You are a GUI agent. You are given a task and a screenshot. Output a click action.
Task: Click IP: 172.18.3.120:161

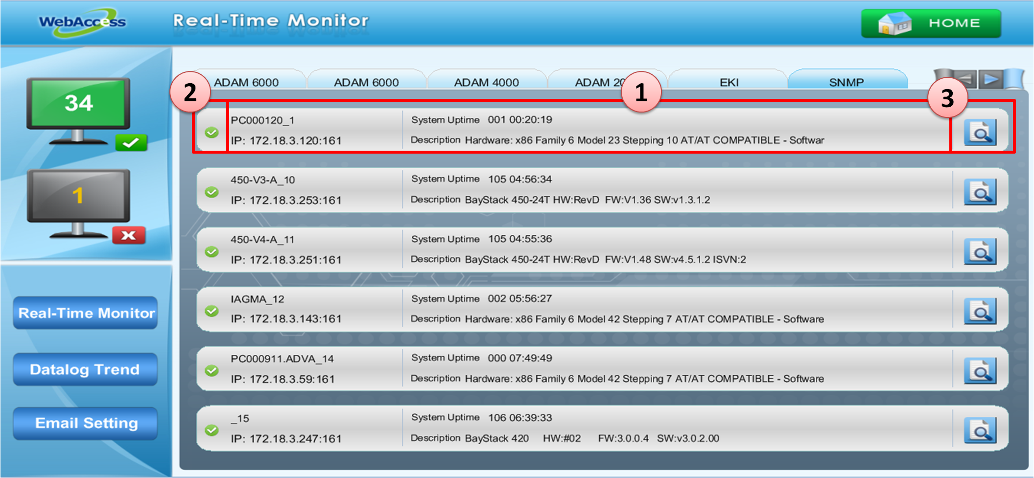click(286, 141)
